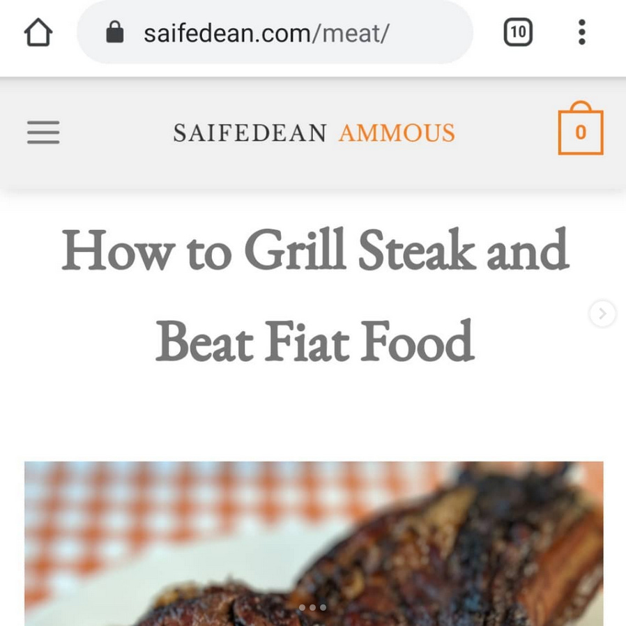Screen dimensions: 626x626
Task: Click the How to Grill Steak heading
Action: [315, 250]
